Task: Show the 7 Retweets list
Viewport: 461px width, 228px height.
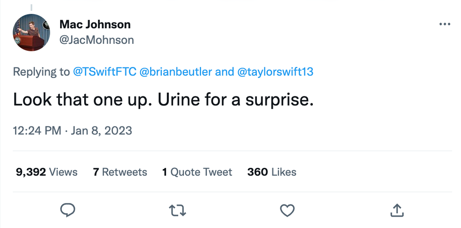Action: point(120,172)
